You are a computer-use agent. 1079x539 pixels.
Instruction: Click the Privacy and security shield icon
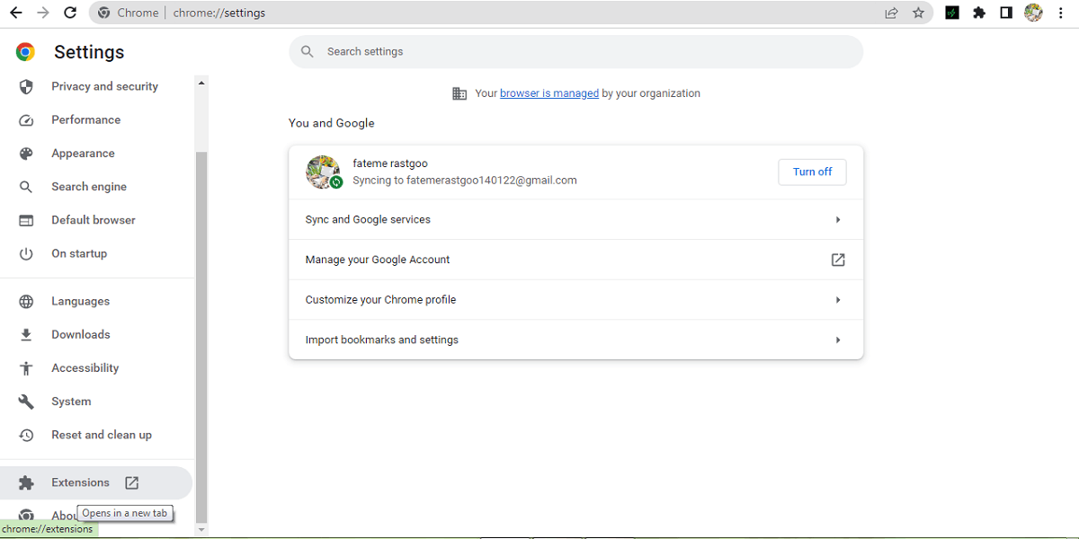pos(26,86)
